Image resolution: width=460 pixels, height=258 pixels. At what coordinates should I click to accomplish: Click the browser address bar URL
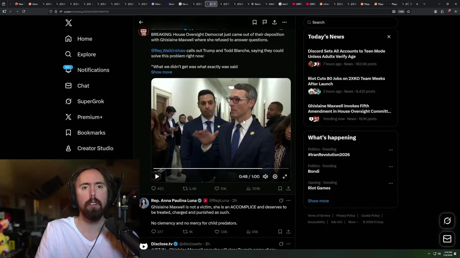[x=86, y=11]
